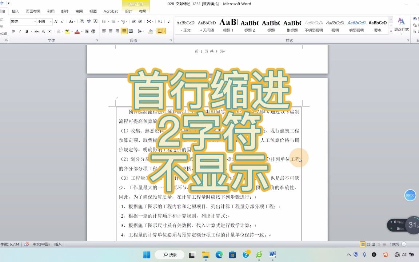419x262 pixels.
Task: Open the 宋体 font name dropdown
Action: tap(35, 22)
